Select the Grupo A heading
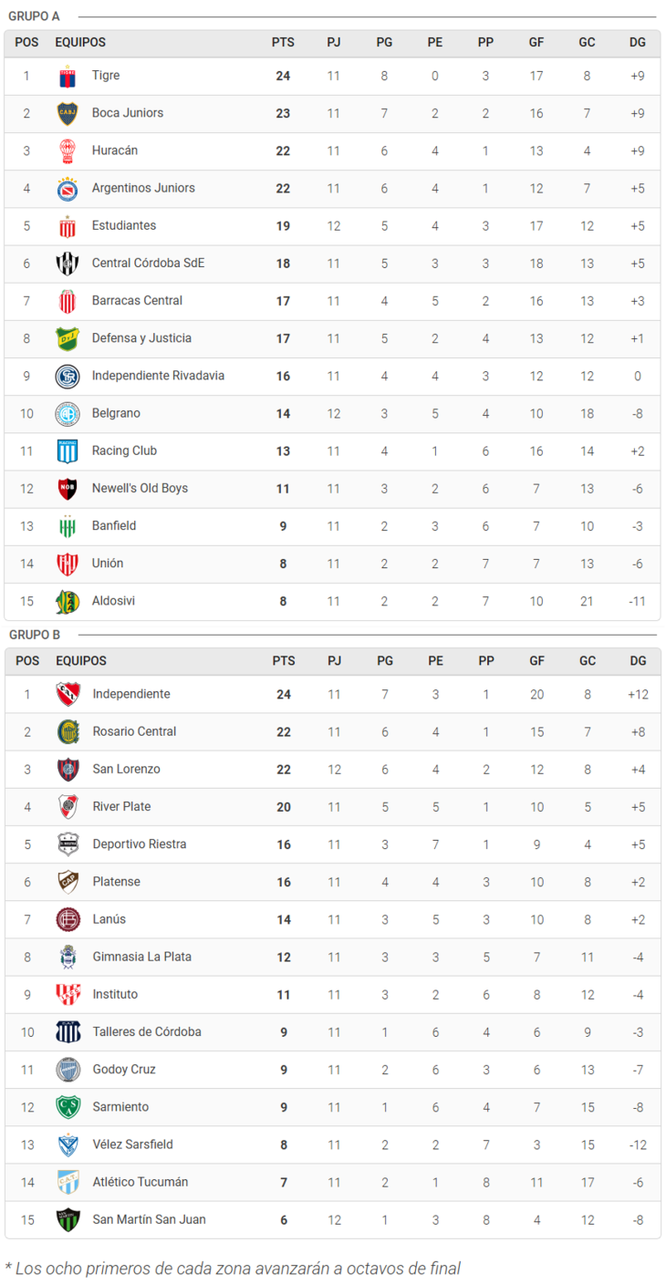666x1284 pixels. [x=34, y=16]
